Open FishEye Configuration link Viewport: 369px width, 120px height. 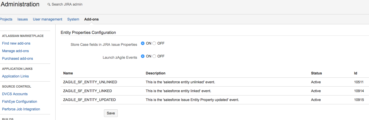20,102
